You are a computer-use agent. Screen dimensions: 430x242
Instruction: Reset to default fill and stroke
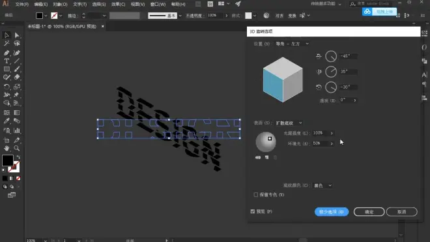click(4, 170)
